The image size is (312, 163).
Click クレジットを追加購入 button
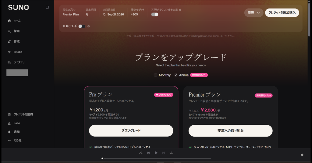coord(282,13)
